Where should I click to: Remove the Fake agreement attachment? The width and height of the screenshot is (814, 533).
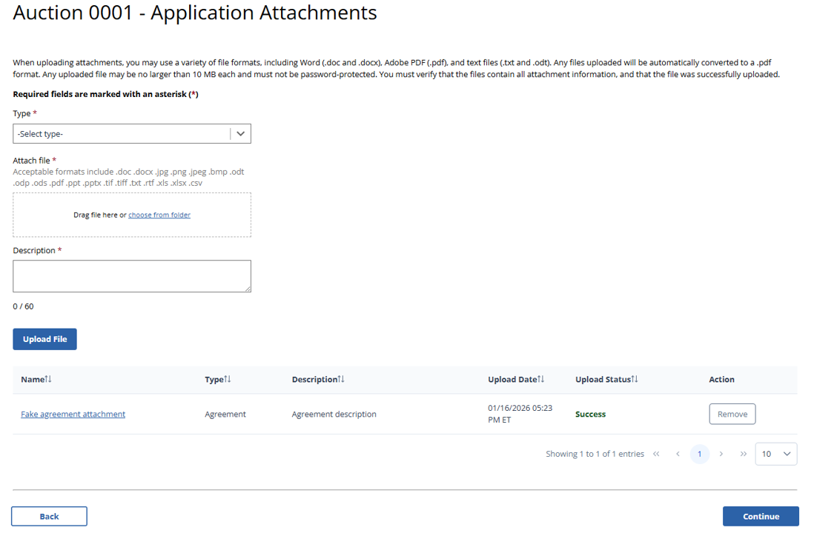point(732,414)
